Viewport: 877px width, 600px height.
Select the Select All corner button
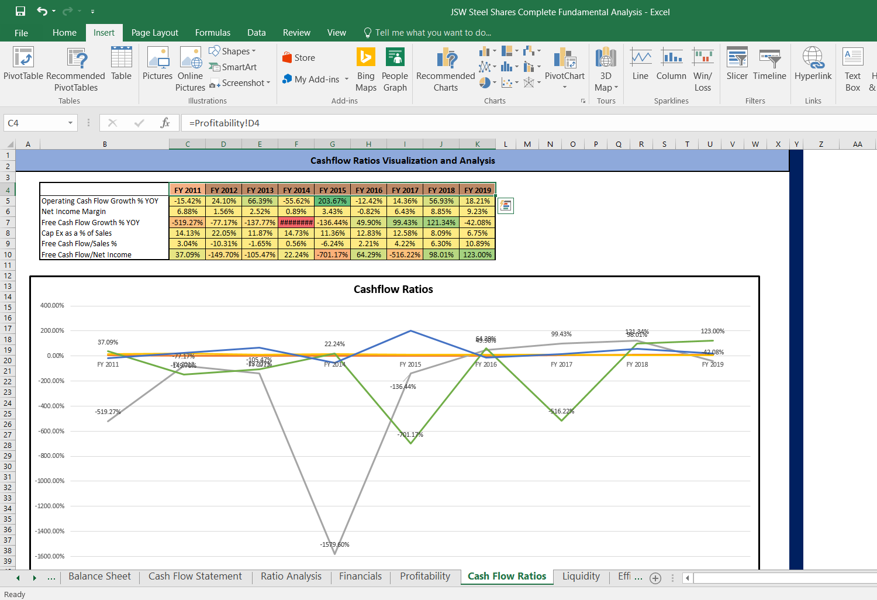coord(8,144)
